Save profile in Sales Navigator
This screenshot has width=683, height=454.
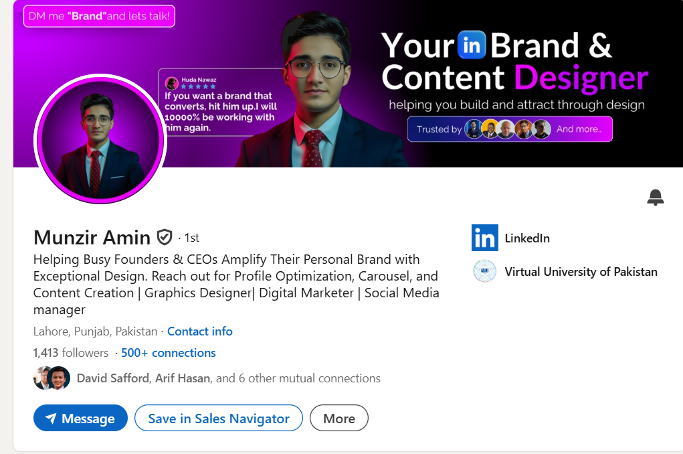point(218,418)
